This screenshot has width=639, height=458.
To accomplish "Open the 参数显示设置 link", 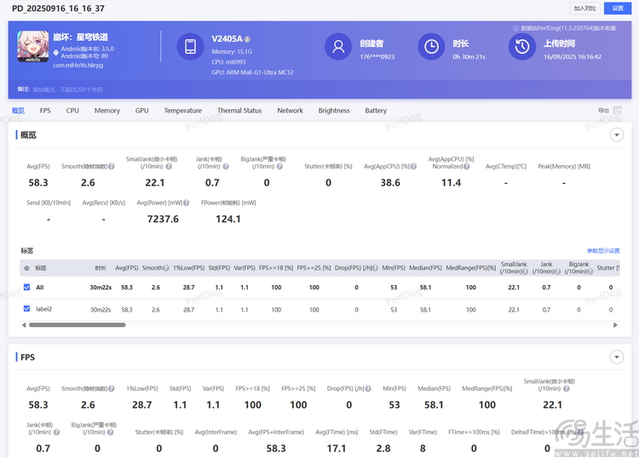I will click(603, 250).
